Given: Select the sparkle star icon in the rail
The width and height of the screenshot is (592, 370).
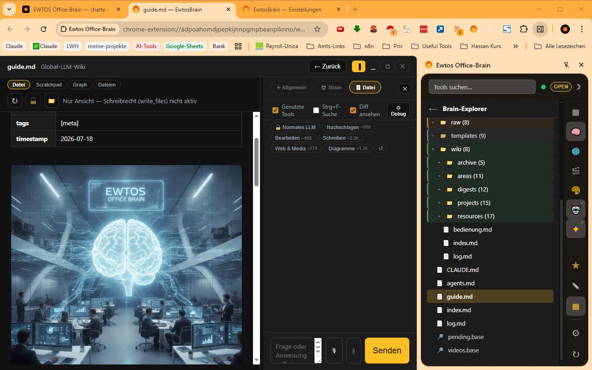Looking at the screenshot, I should pos(576,229).
